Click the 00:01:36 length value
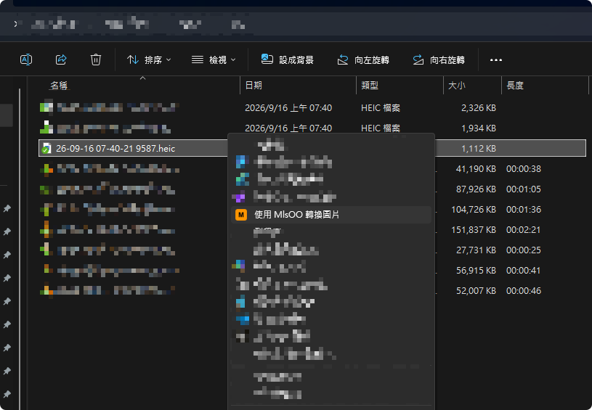 [524, 210]
